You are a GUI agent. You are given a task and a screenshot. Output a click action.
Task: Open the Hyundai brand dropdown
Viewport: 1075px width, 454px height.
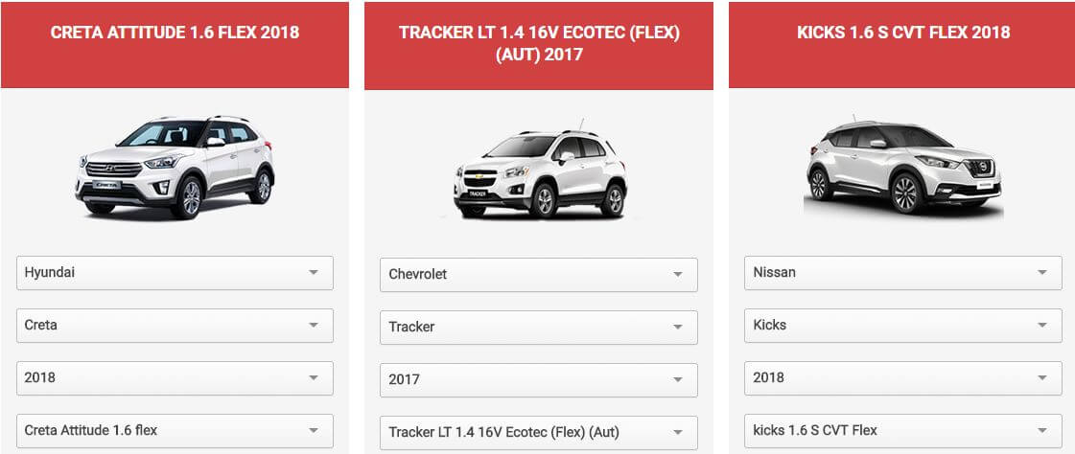(175, 273)
